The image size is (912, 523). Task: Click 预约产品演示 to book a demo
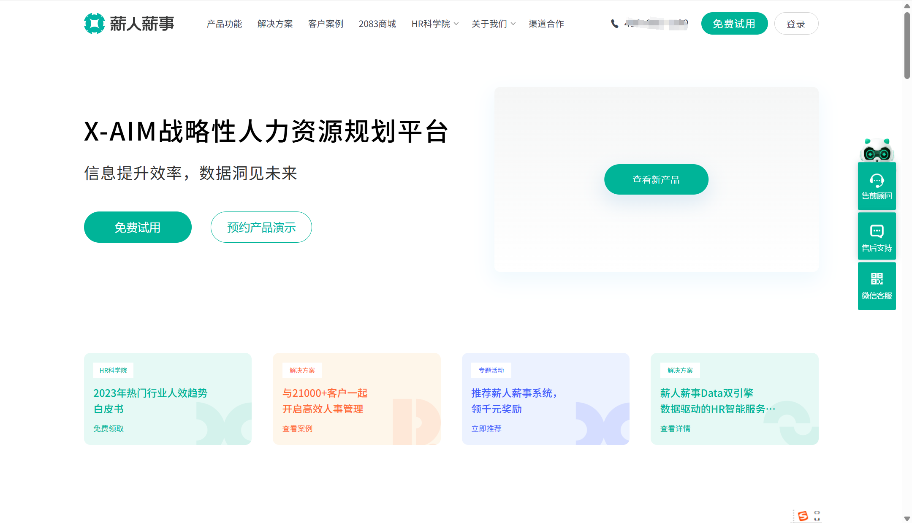pyautogui.click(x=261, y=227)
